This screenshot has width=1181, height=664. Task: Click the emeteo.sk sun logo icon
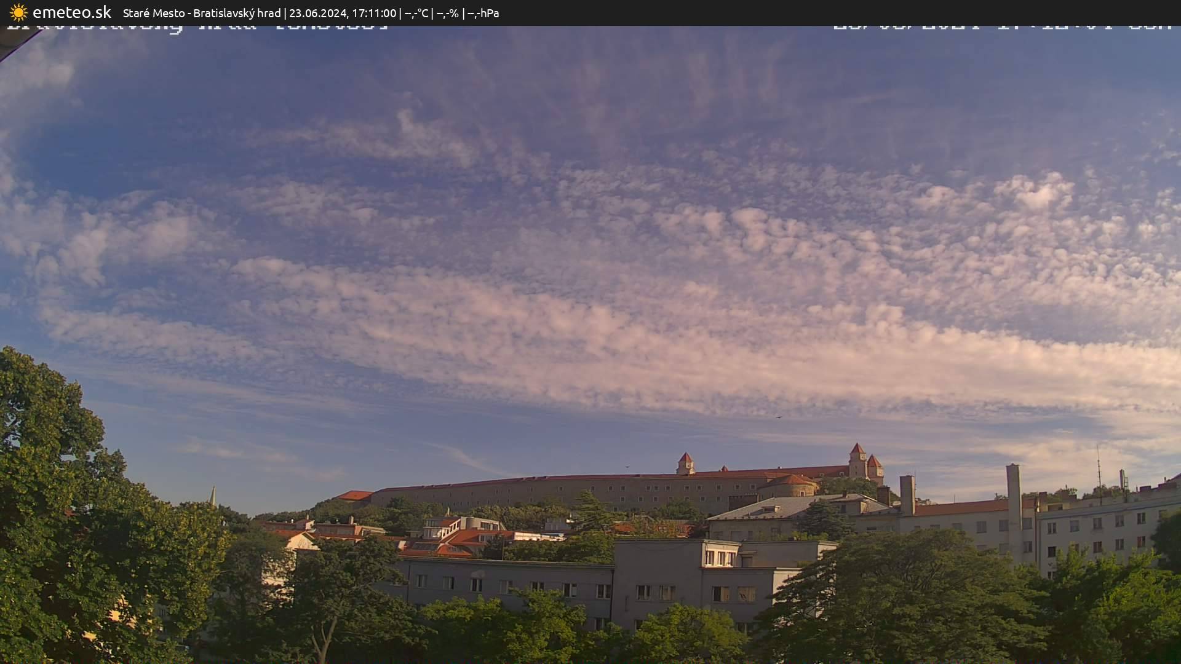coord(18,13)
